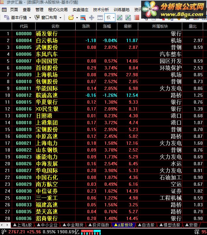Screen dimensions: 207x235
Task: Click 中国国贸 stock name
Action: [47, 61]
